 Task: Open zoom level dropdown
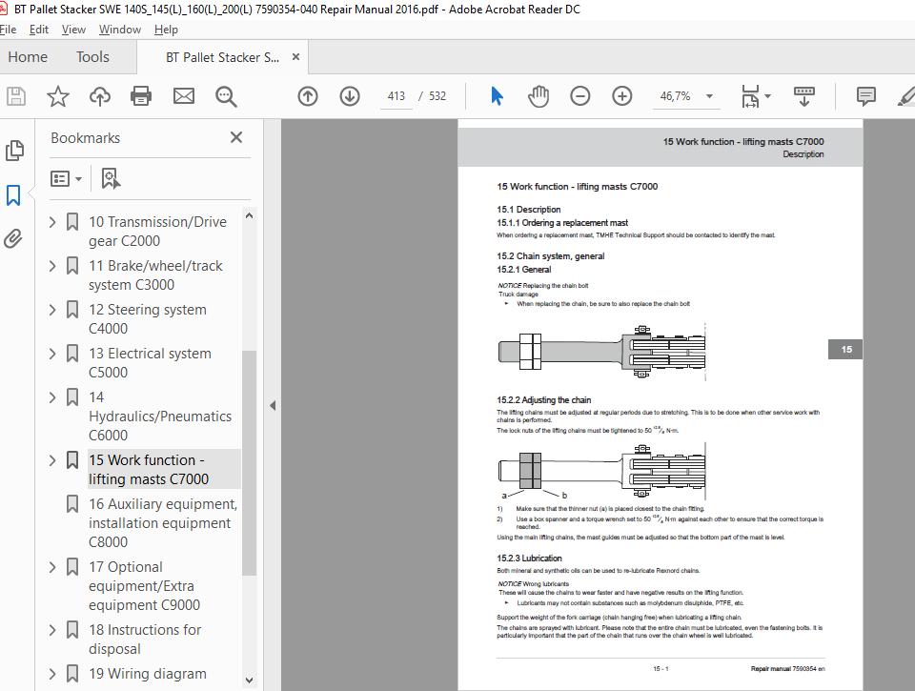coord(709,96)
